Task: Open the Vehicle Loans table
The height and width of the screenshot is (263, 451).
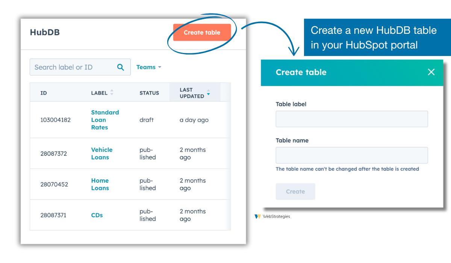Action: (x=102, y=153)
